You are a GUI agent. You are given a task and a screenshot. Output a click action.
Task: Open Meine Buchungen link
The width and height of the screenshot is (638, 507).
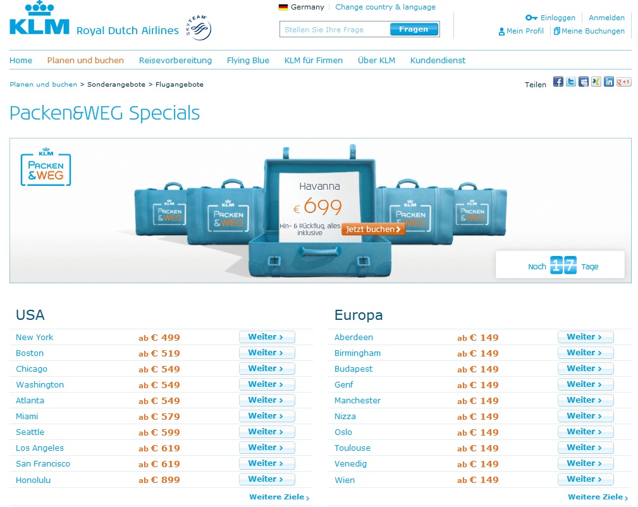(x=593, y=31)
